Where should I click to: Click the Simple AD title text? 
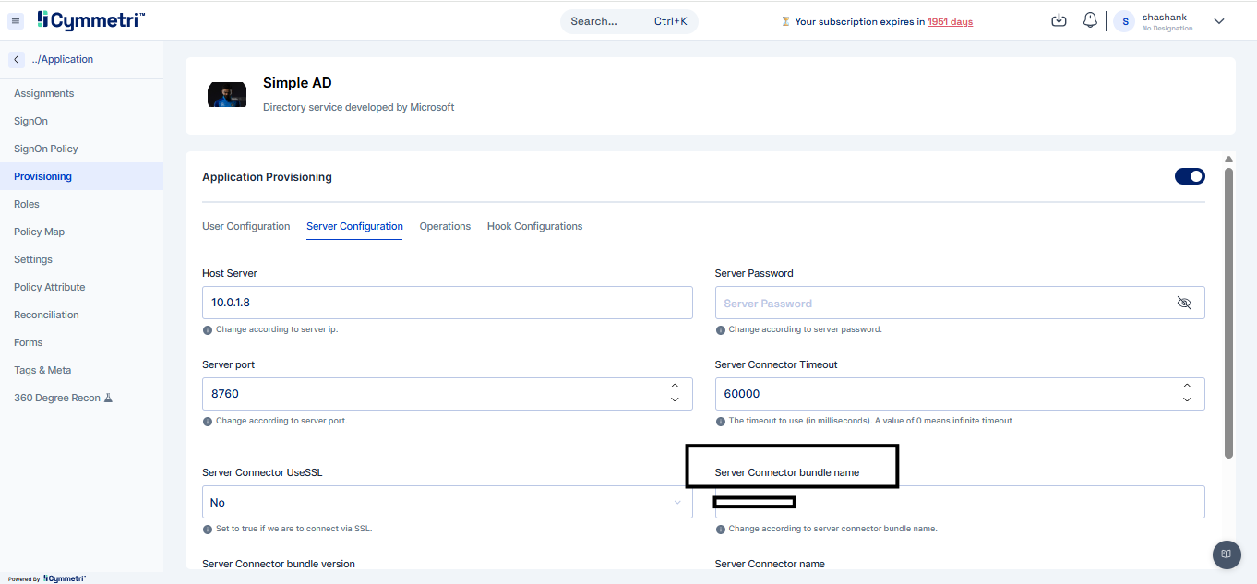tap(297, 83)
